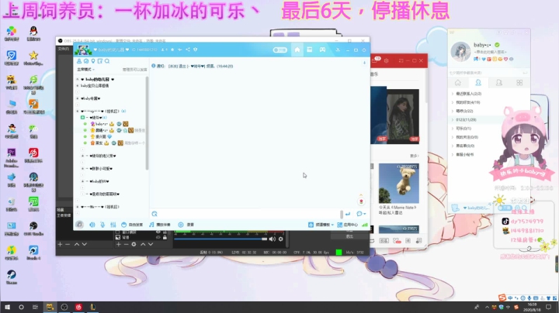This screenshot has width=559, height=313.
Task: Open the tab icon between home and game controller
Action: point(310,50)
